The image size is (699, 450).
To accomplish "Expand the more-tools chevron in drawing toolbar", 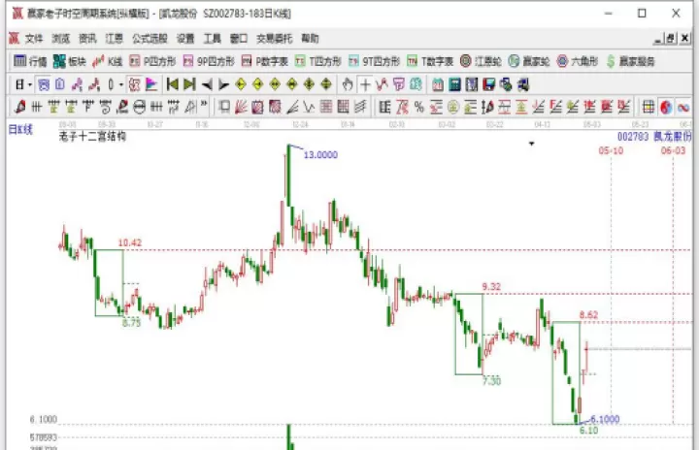I will point(204,105).
